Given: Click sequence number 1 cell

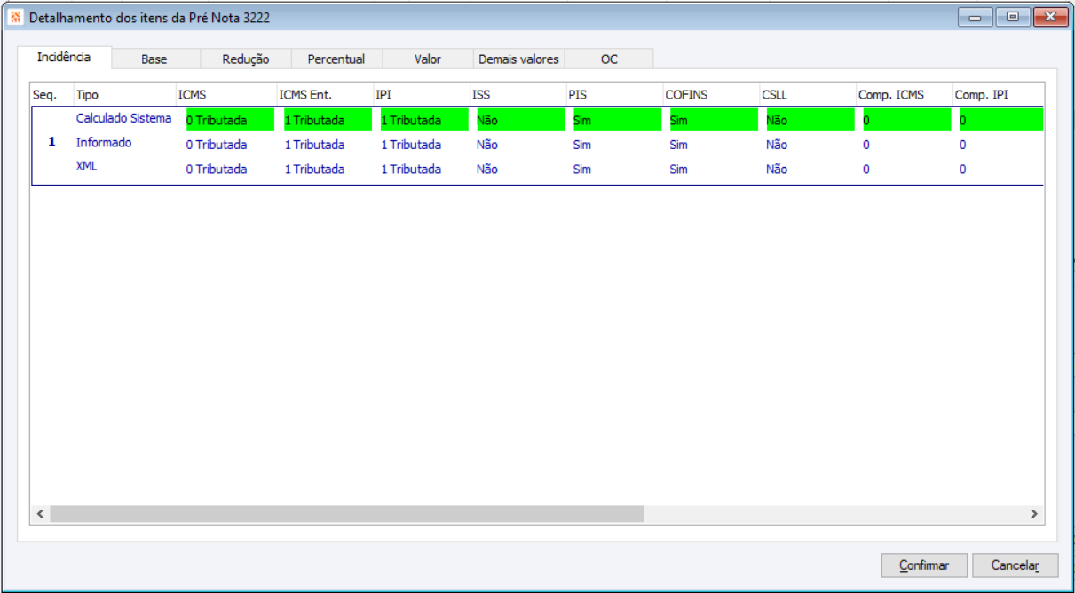Looking at the screenshot, I should click(x=51, y=142).
